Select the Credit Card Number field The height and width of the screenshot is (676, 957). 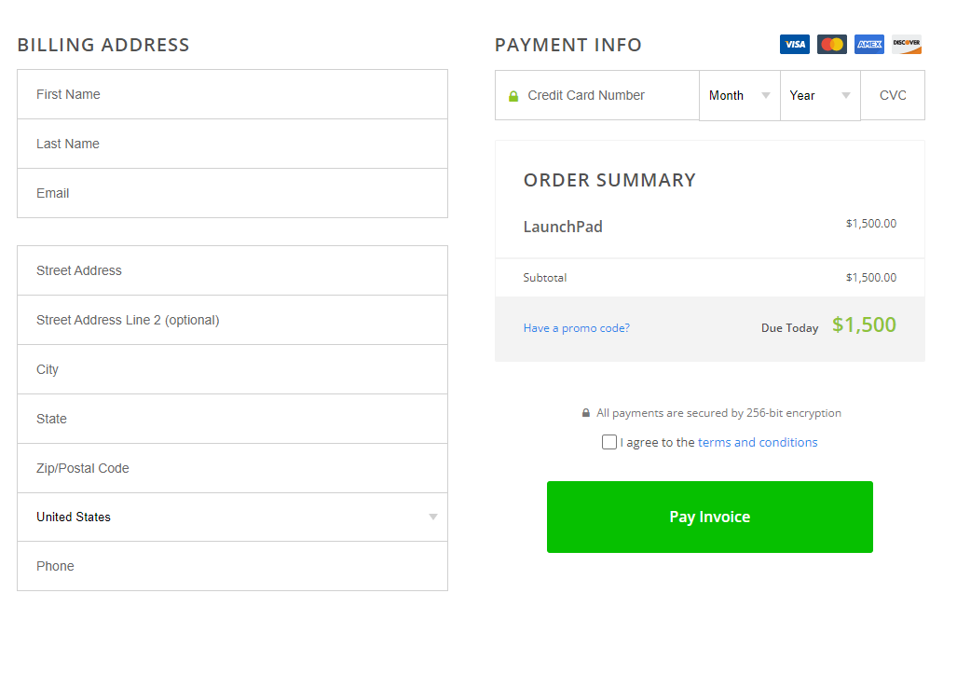(606, 95)
